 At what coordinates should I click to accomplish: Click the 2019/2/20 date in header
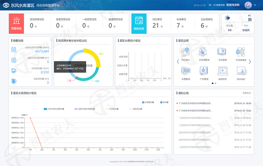pos(199,5)
